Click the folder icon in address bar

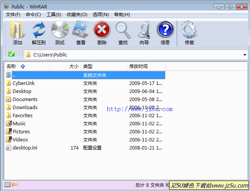[28, 55]
